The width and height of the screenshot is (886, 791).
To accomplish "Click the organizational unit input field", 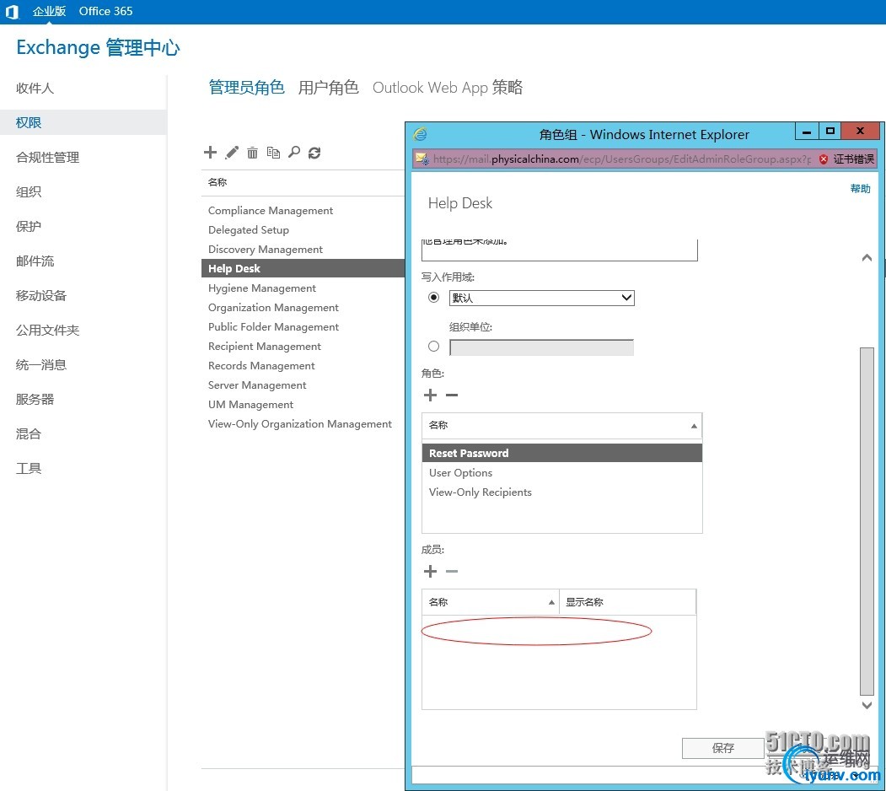I will pos(541,347).
